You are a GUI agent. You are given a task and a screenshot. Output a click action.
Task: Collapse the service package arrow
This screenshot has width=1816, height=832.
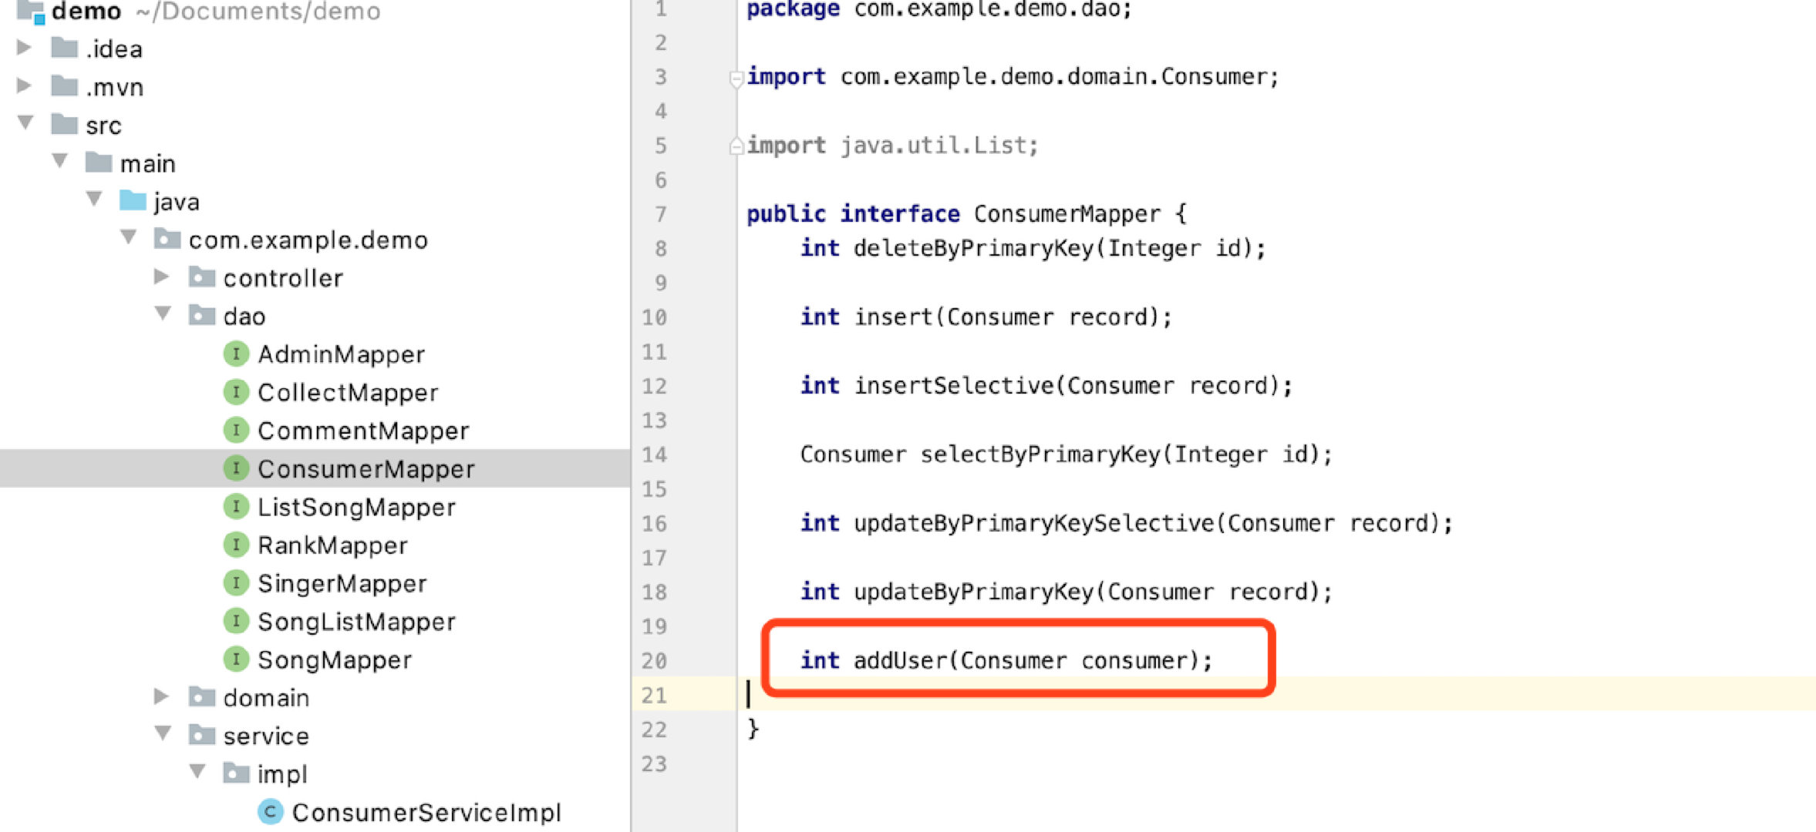tap(163, 733)
